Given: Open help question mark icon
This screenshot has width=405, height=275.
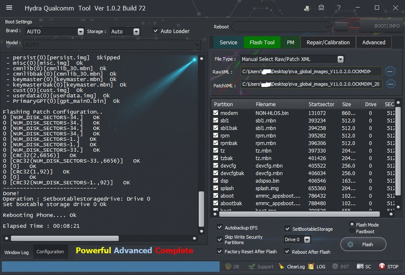Looking at the screenshot, I should (x=338, y=8).
